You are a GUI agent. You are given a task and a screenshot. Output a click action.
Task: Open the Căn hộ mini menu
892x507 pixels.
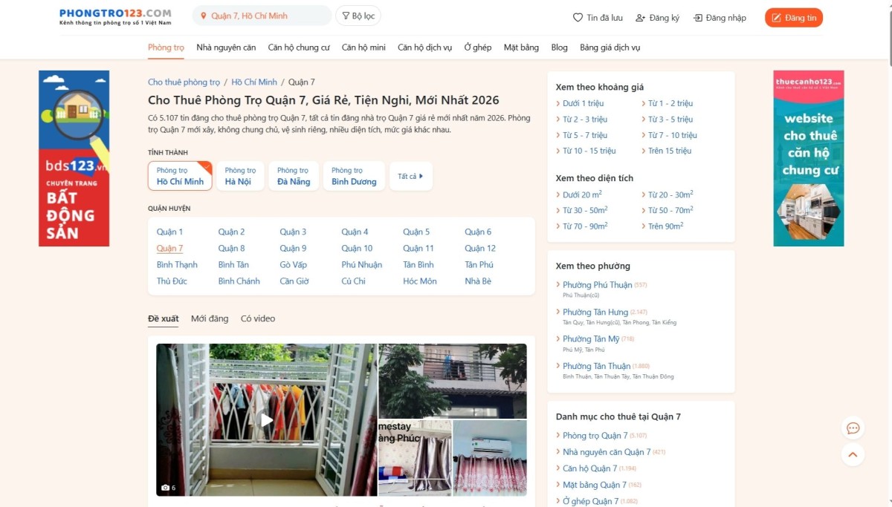363,48
